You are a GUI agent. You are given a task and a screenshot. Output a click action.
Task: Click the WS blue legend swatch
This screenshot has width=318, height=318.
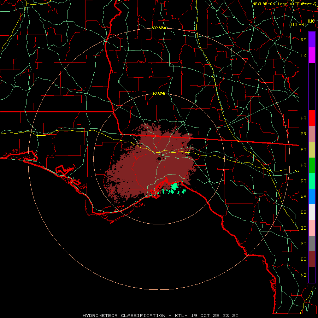pos(312,196)
